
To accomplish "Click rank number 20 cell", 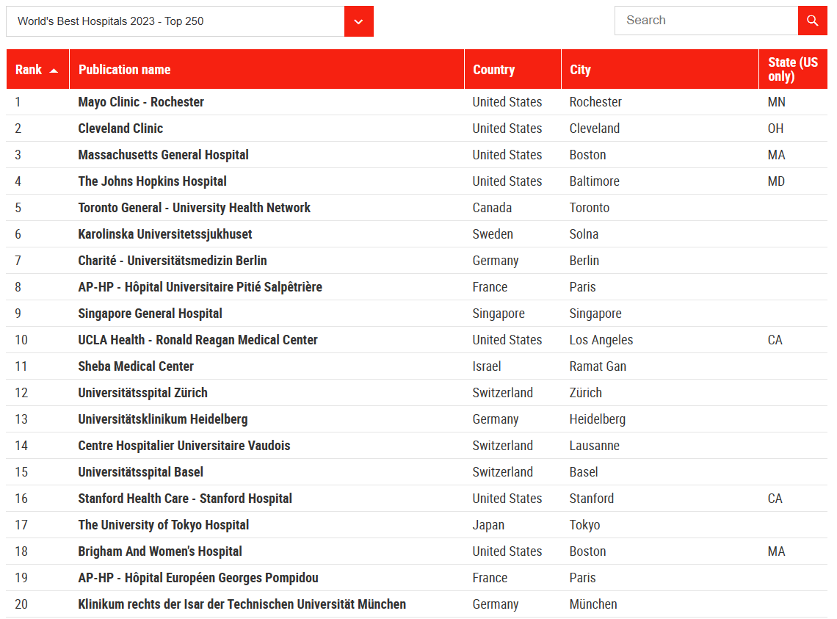I will pyautogui.click(x=21, y=604).
